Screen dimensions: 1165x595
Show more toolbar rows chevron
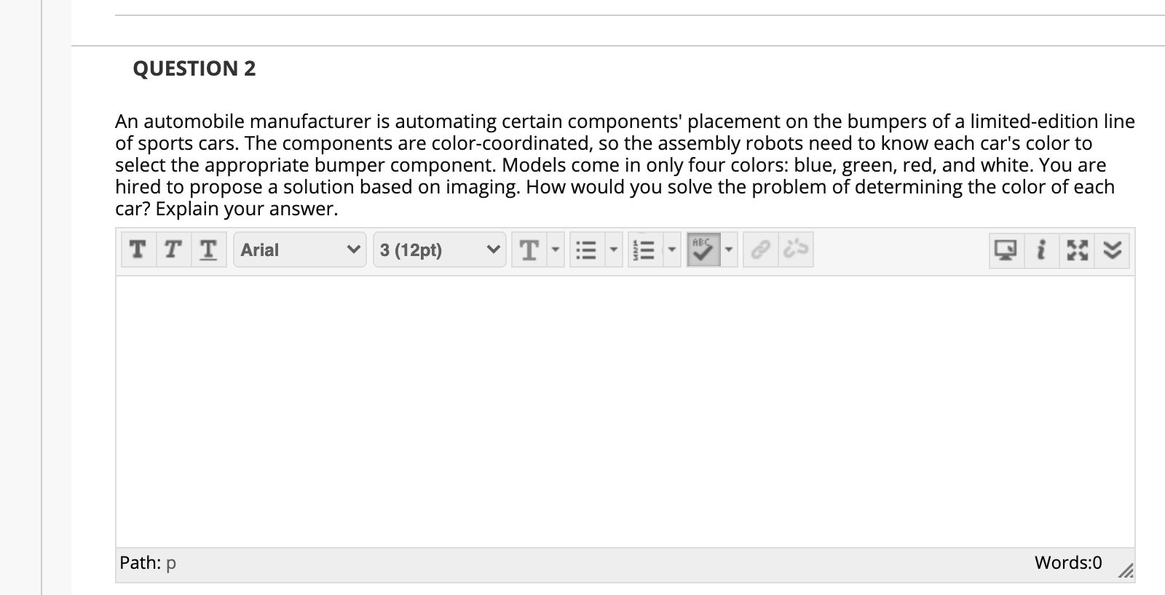click(1112, 250)
